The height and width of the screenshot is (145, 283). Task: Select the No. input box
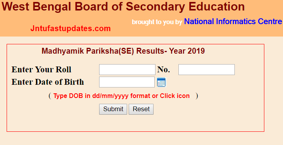coord(207,70)
